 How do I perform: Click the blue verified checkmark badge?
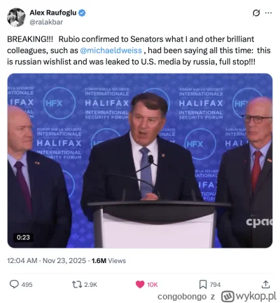[82, 13]
